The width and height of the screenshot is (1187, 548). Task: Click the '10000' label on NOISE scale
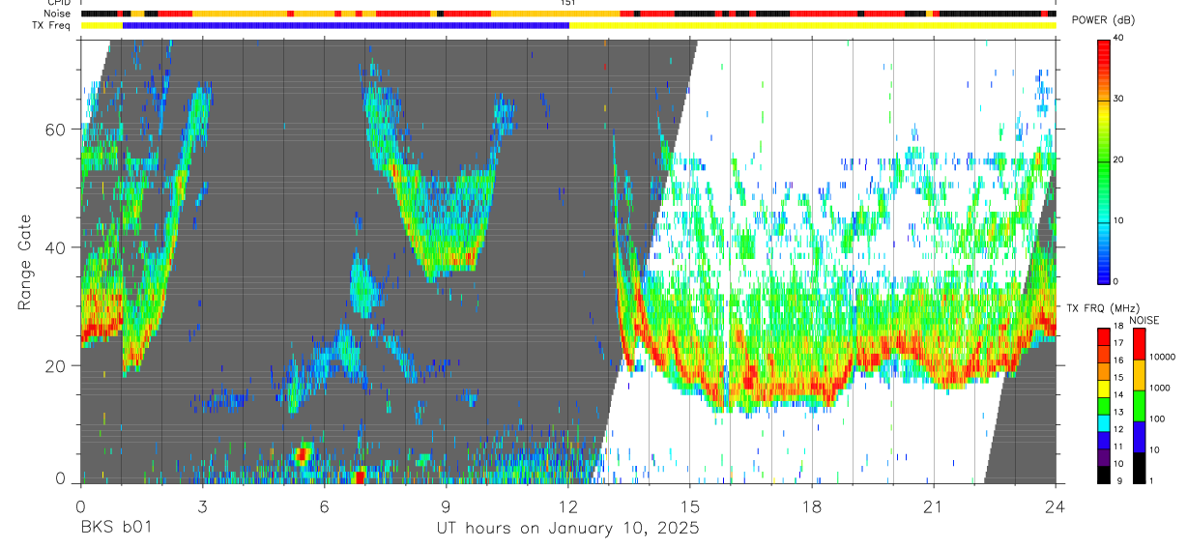tap(1162, 357)
